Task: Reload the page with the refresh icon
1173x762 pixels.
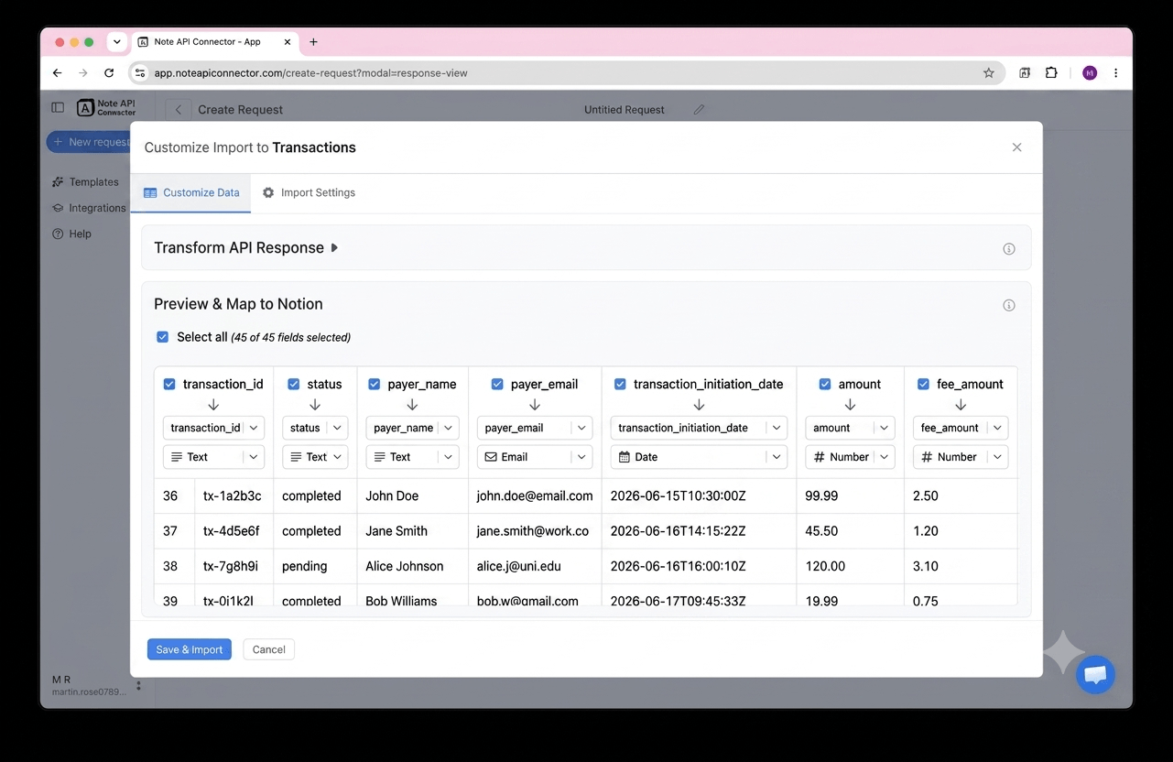Action: [x=109, y=73]
